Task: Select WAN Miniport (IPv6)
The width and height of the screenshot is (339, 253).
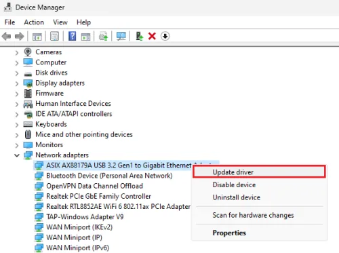Action: 77,248
